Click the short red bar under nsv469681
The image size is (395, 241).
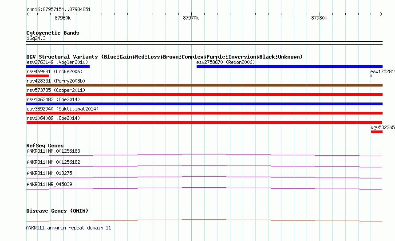pos(38,76)
